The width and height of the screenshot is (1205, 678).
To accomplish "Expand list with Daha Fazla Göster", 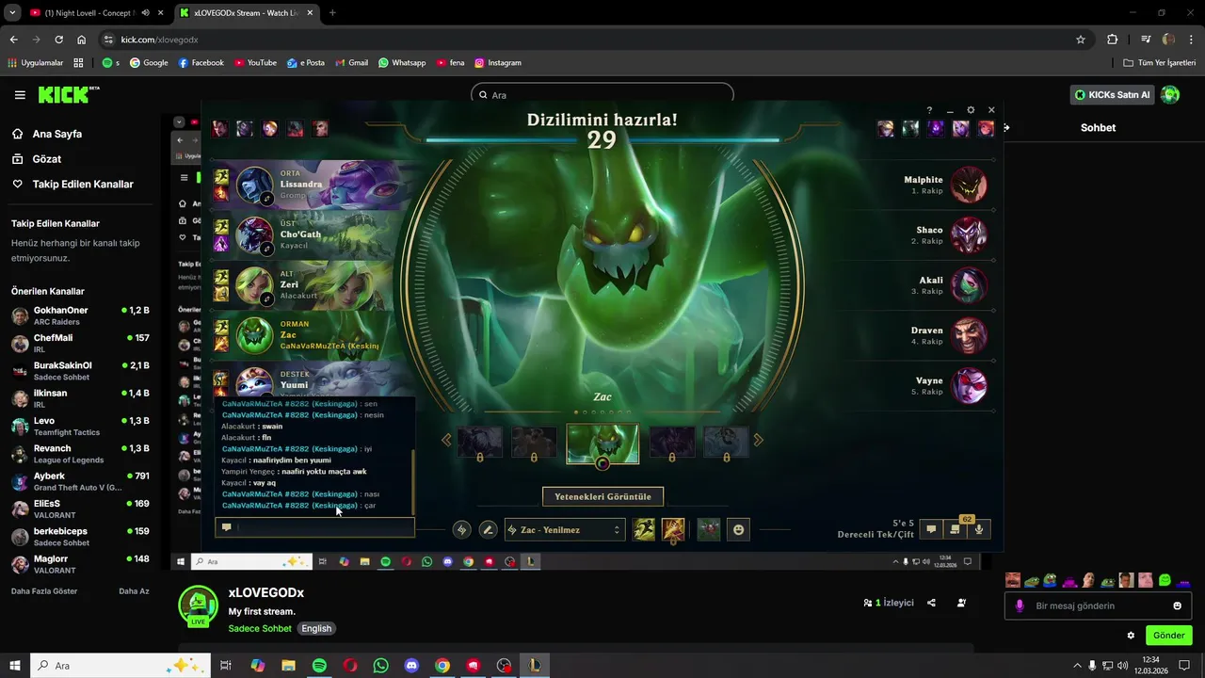I will tap(44, 591).
